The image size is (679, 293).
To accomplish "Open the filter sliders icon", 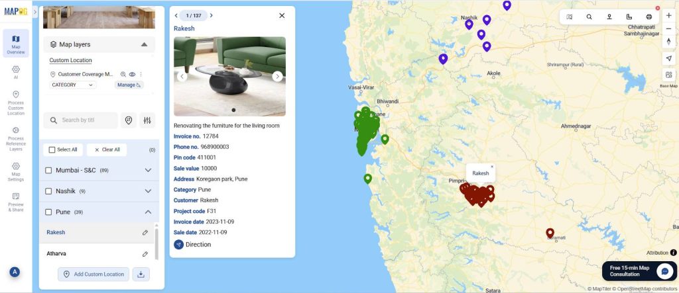I will tap(147, 120).
